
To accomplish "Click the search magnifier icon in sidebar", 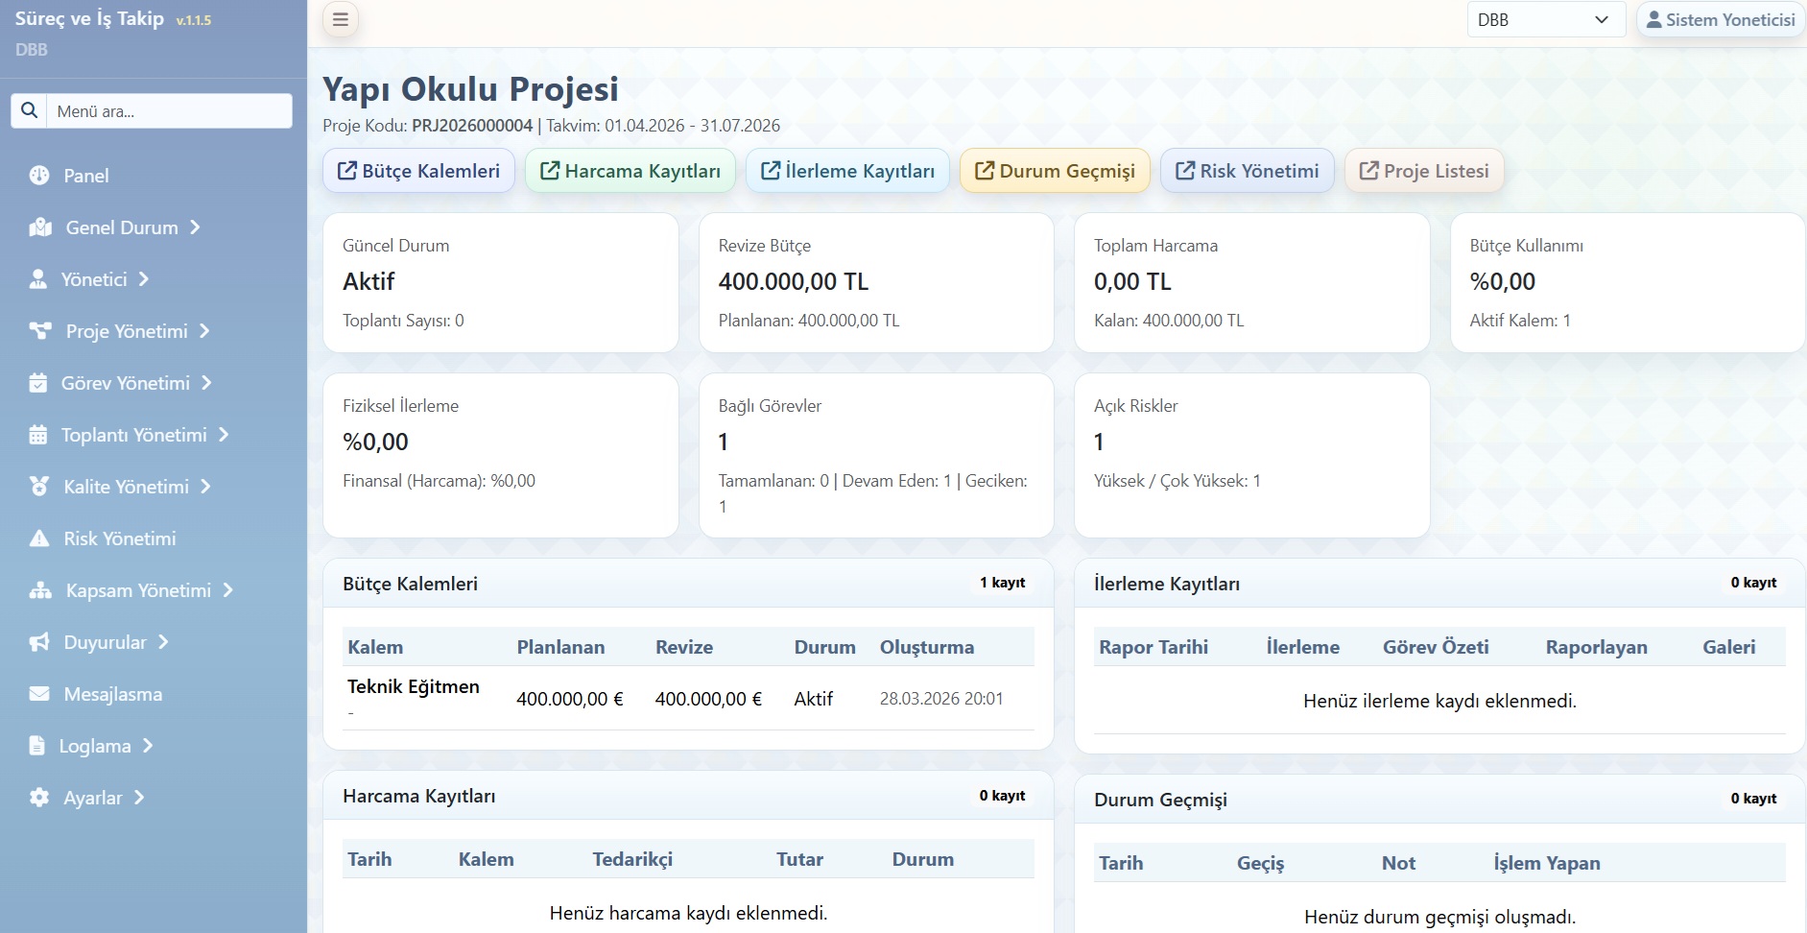I will point(30,110).
